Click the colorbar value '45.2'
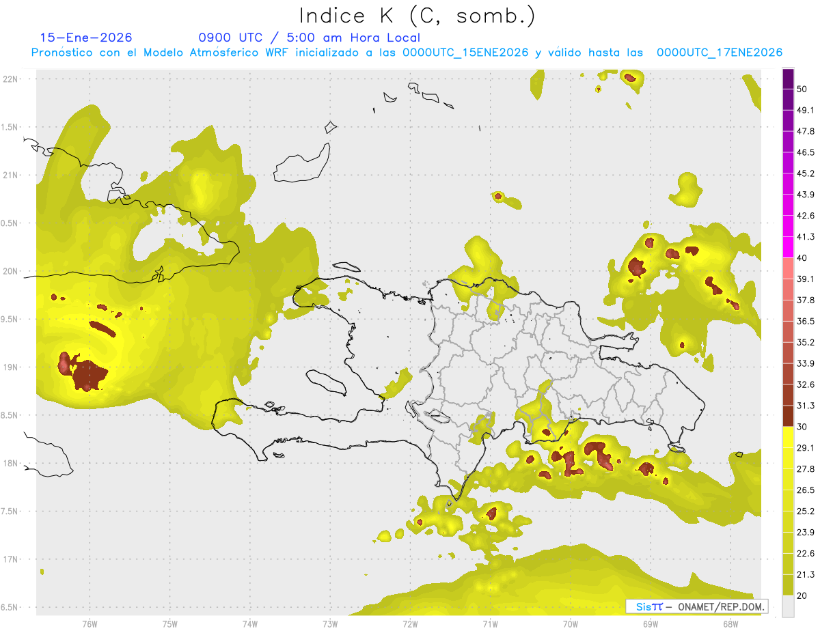 (806, 173)
